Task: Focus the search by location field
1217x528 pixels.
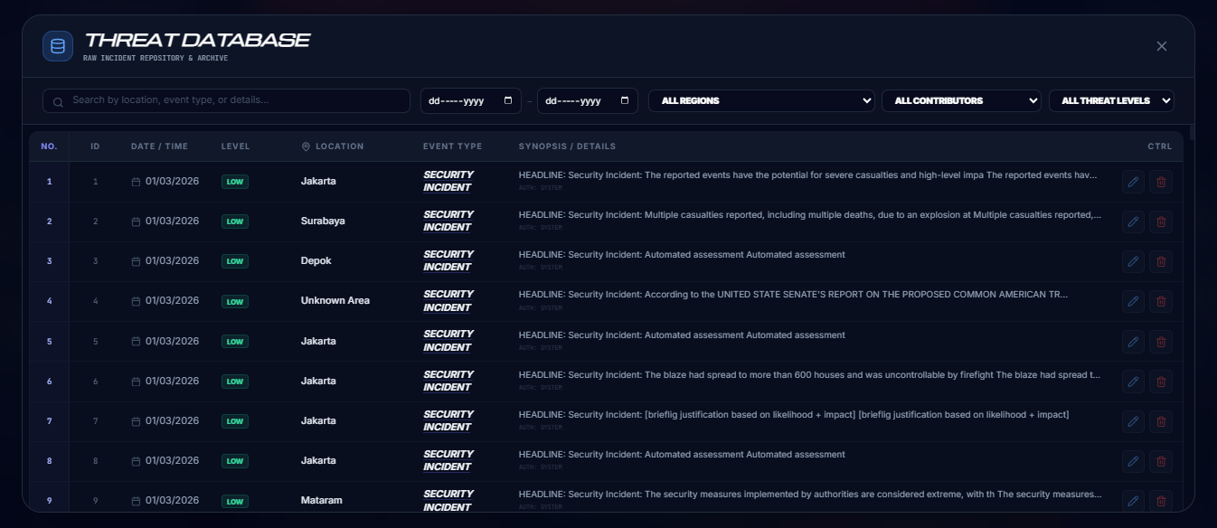Action: (x=226, y=100)
